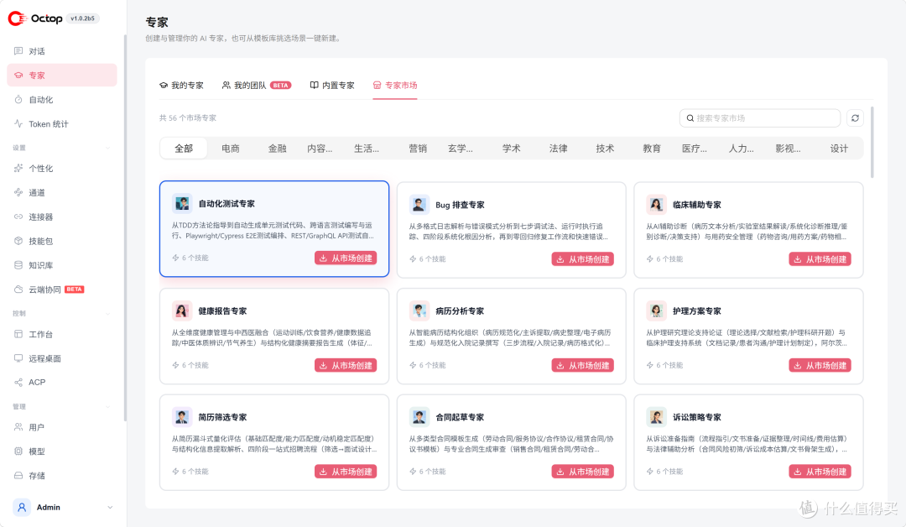Viewport: 906px width, 527px height.
Task: Click the Octop logo icon
Action: (x=17, y=18)
